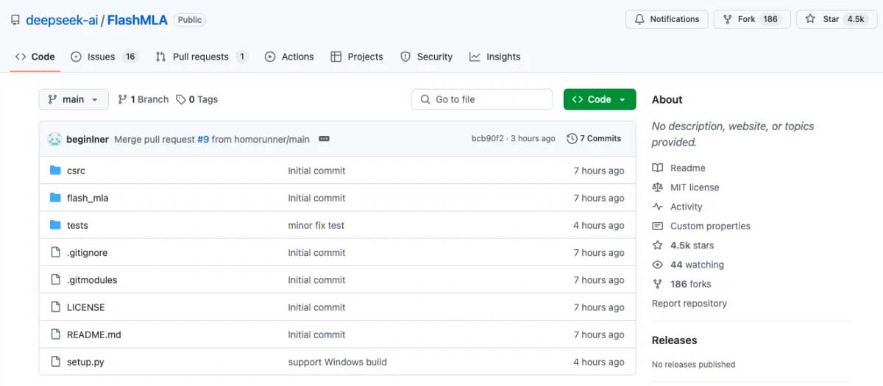The height and width of the screenshot is (386, 883).
Task: Click the tags icon next to 0 Tags
Action: click(181, 99)
